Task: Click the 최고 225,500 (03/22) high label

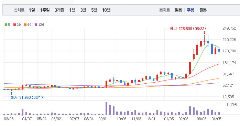Action: [188, 29]
